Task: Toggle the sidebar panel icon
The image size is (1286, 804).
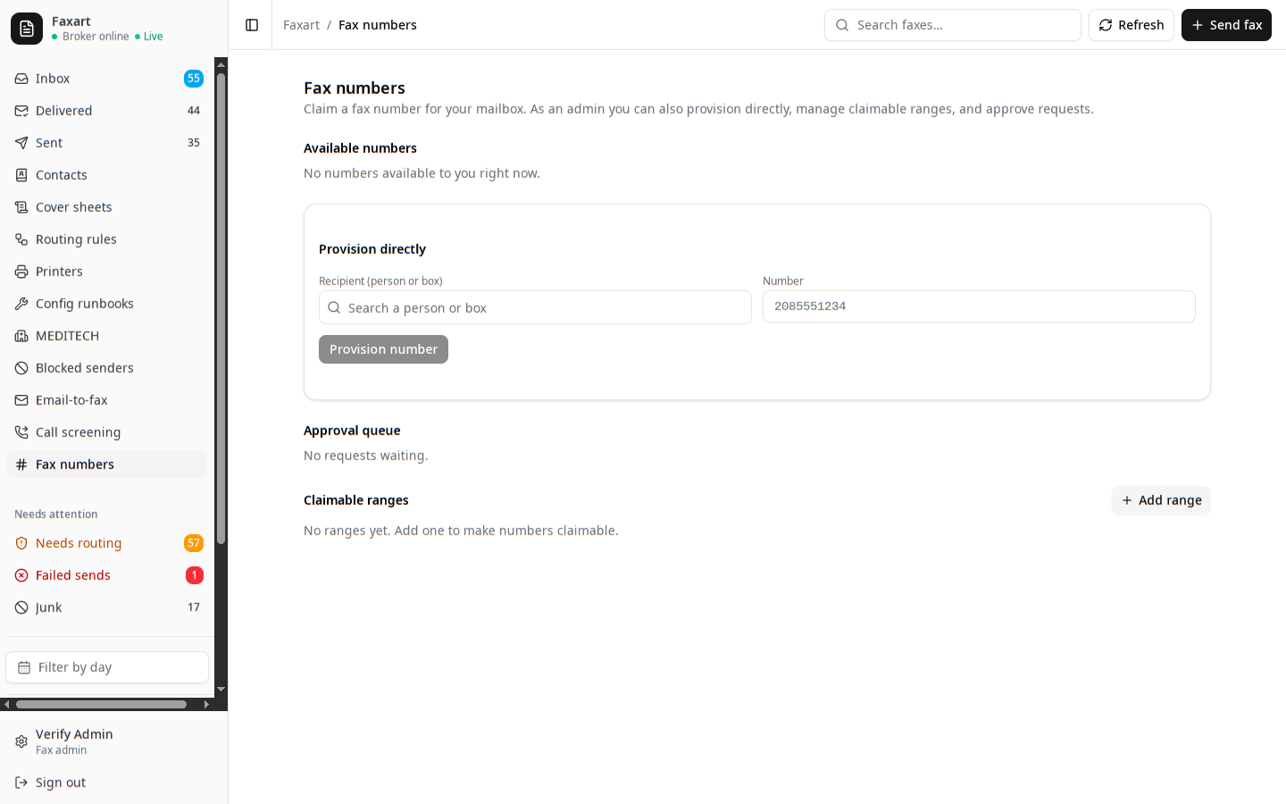Action: (x=252, y=25)
